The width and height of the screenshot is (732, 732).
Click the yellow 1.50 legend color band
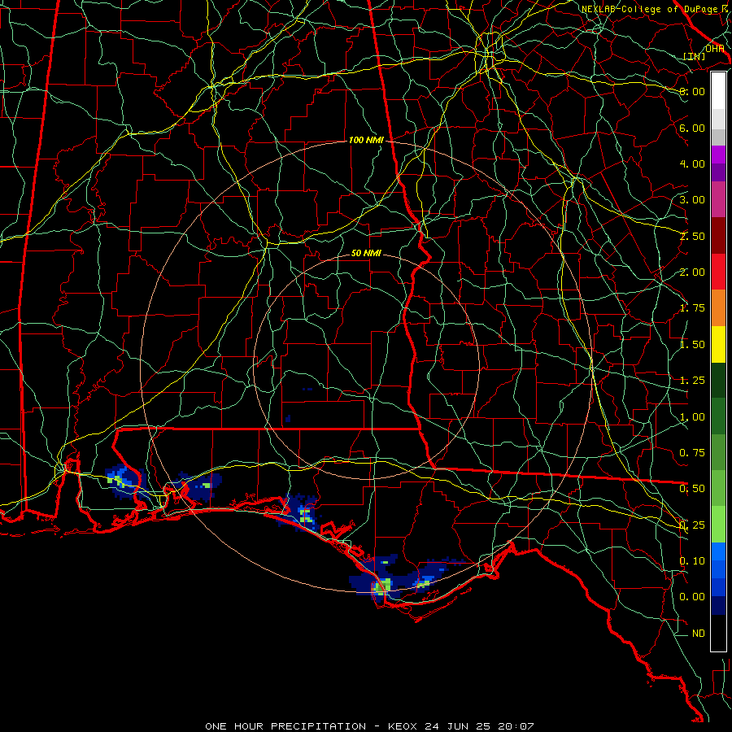click(718, 344)
